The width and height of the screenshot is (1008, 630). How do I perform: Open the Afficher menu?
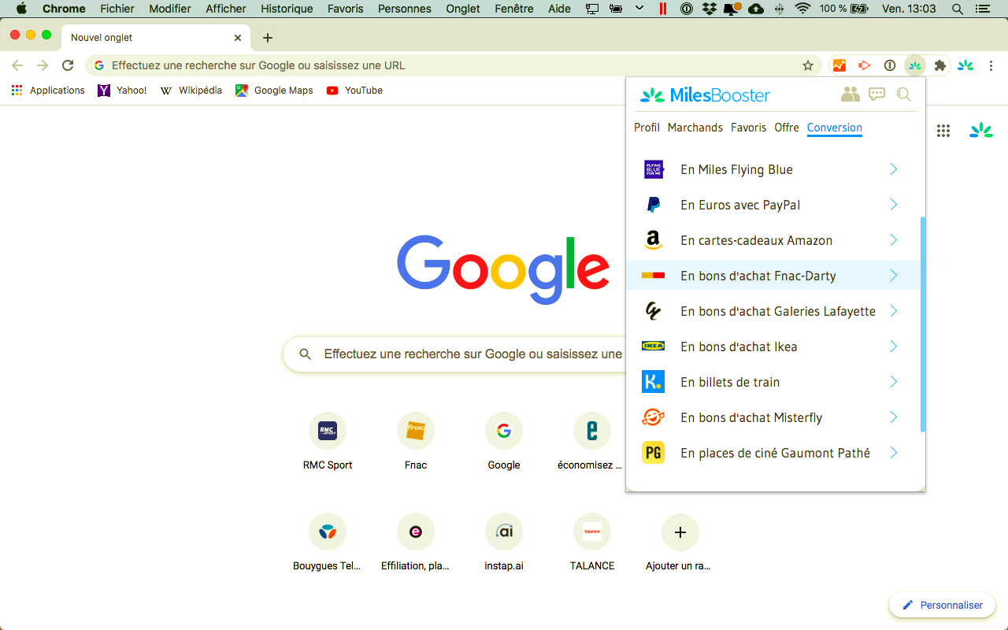(x=225, y=9)
